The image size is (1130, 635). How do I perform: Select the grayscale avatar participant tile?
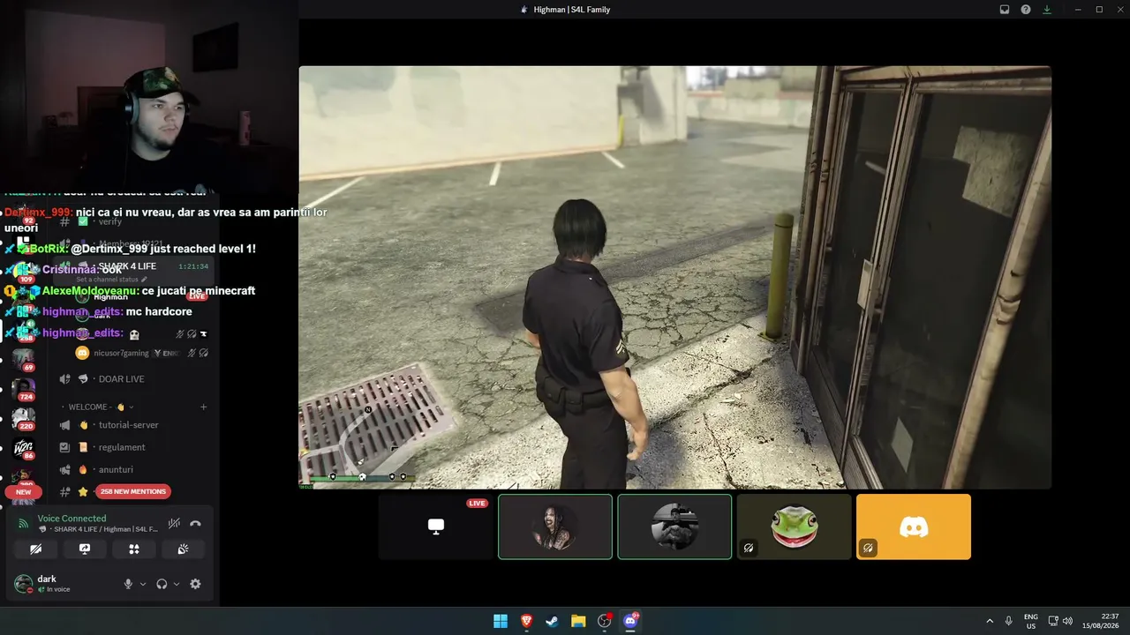(x=674, y=527)
